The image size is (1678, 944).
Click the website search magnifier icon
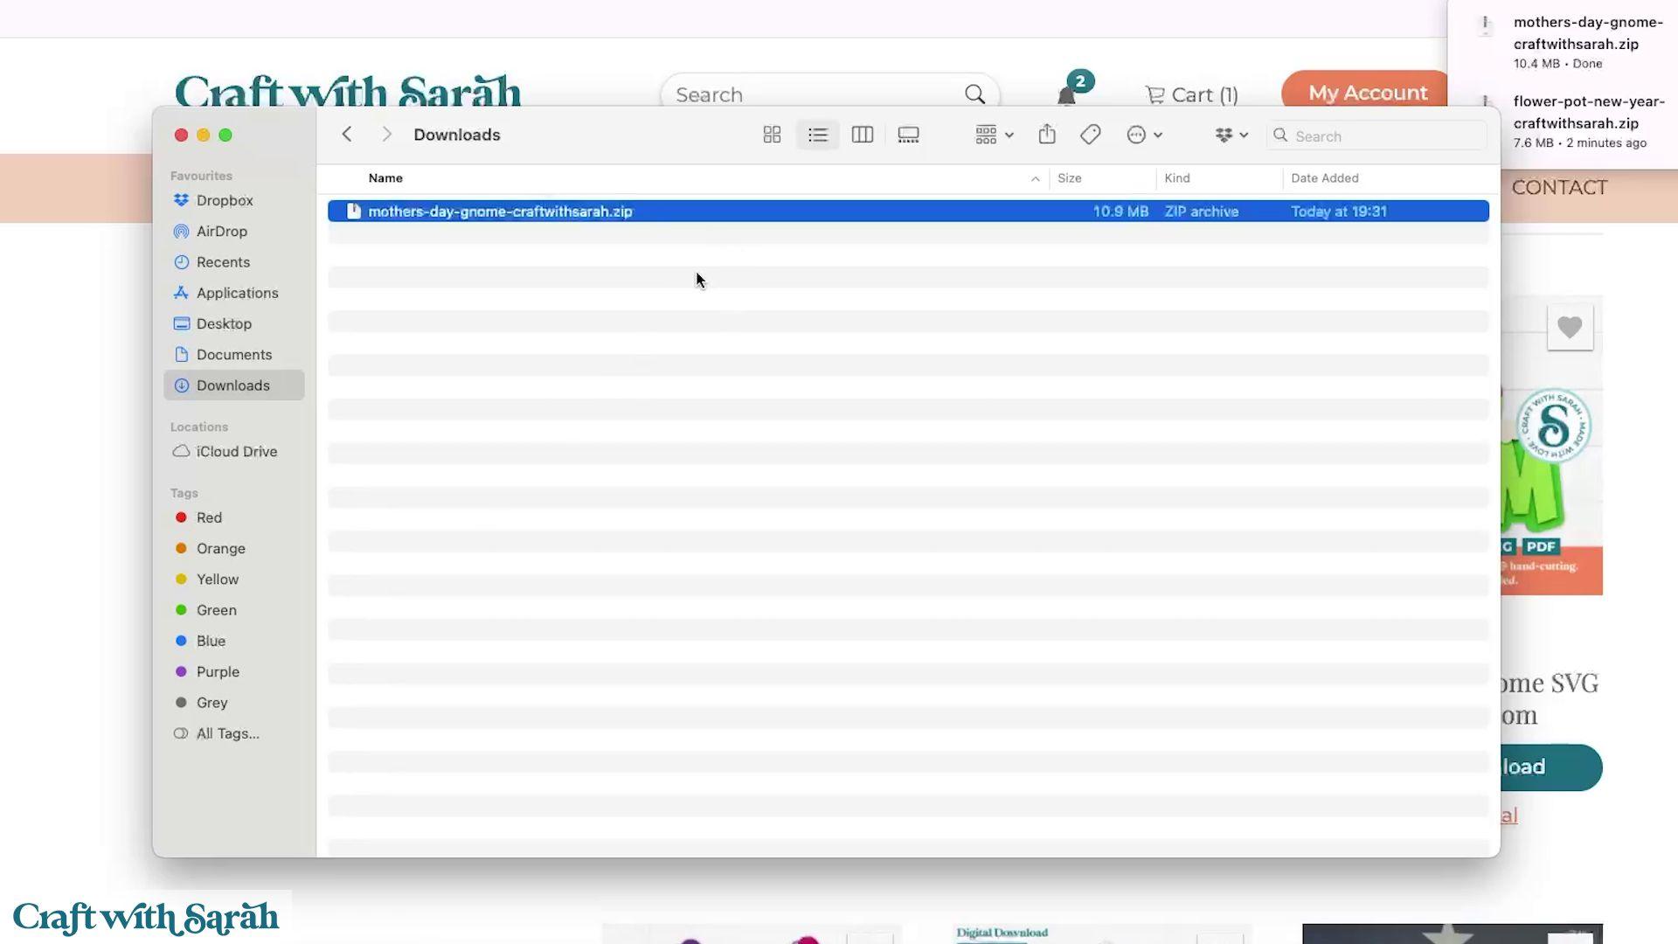974,94
